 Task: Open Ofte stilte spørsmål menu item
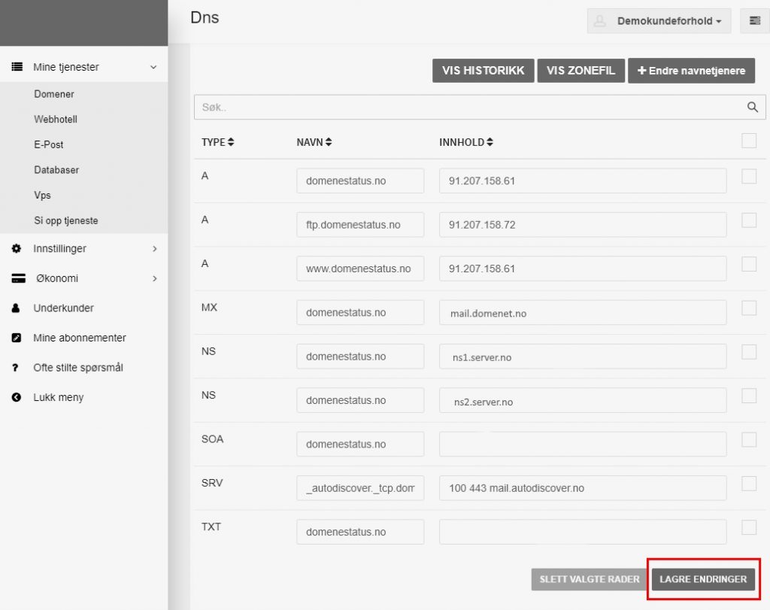tap(78, 367)
